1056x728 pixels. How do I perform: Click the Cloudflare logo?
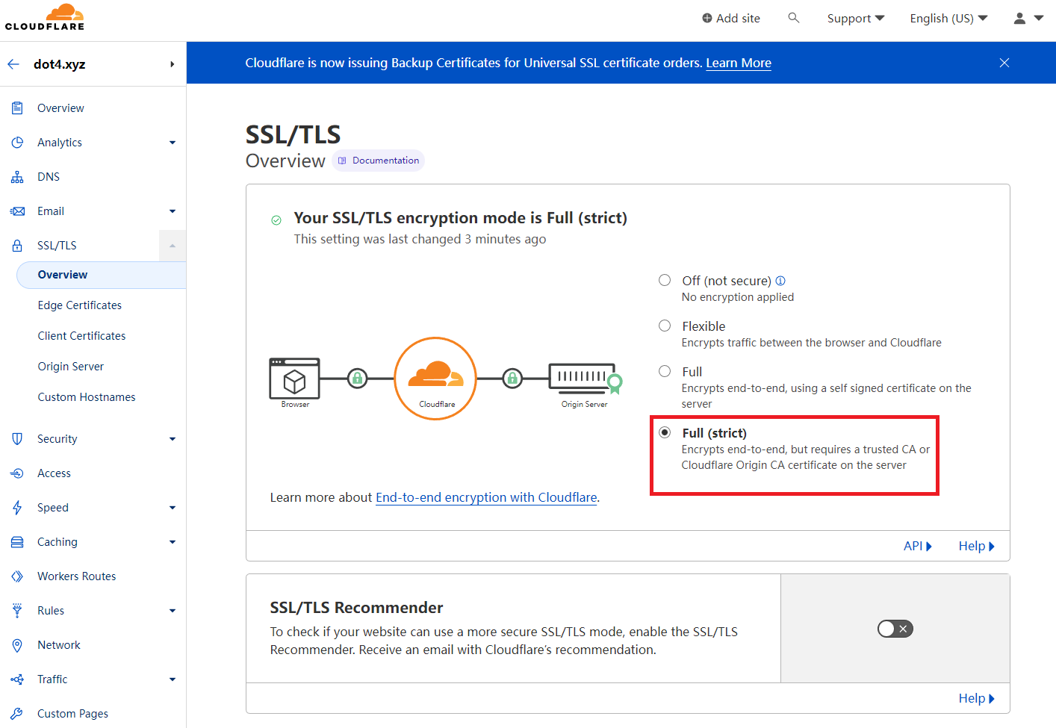pos(45,17)
